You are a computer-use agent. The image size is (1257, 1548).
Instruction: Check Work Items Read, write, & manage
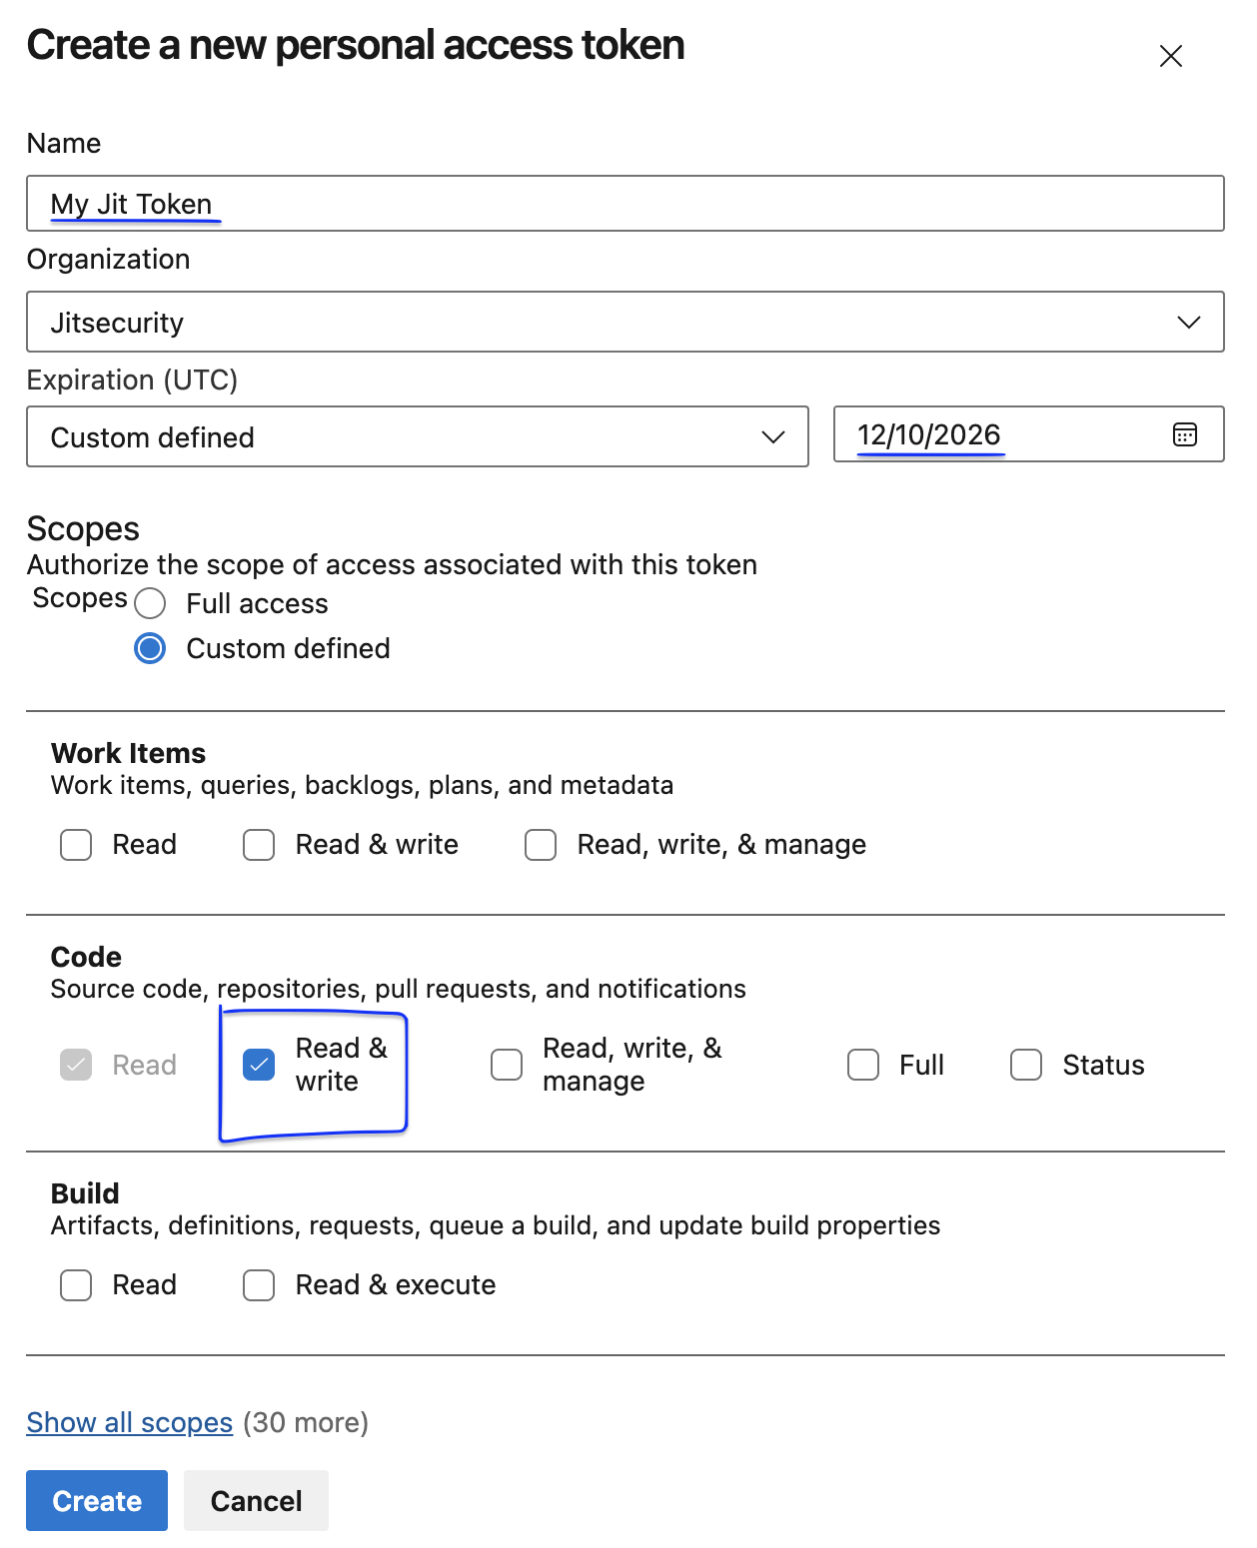pyautogui.click(x=541, y=845)
